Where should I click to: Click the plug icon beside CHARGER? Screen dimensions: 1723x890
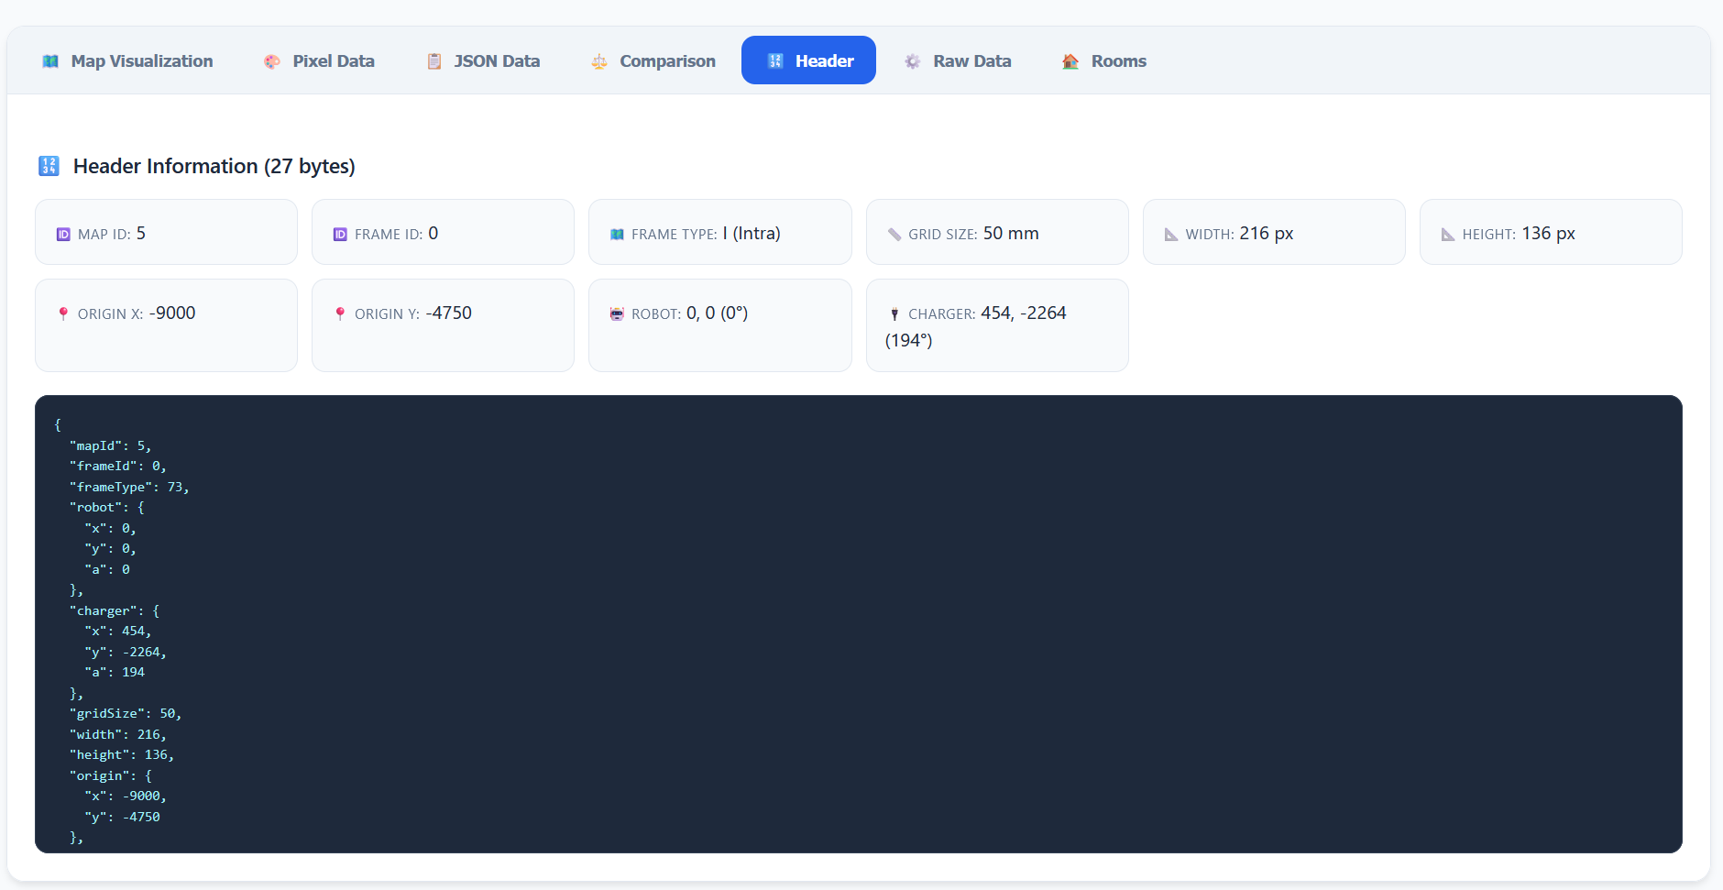point(894,314)
